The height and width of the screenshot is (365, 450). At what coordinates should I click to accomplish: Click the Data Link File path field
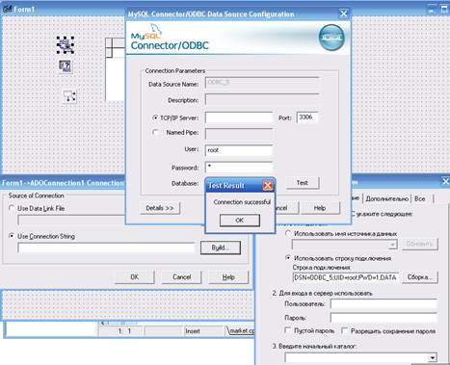(70, 221)
